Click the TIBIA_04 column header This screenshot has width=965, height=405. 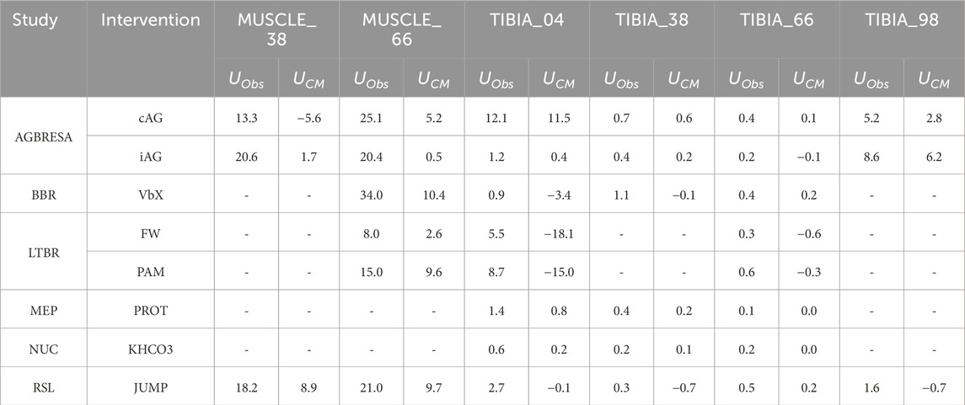point(528,20)
